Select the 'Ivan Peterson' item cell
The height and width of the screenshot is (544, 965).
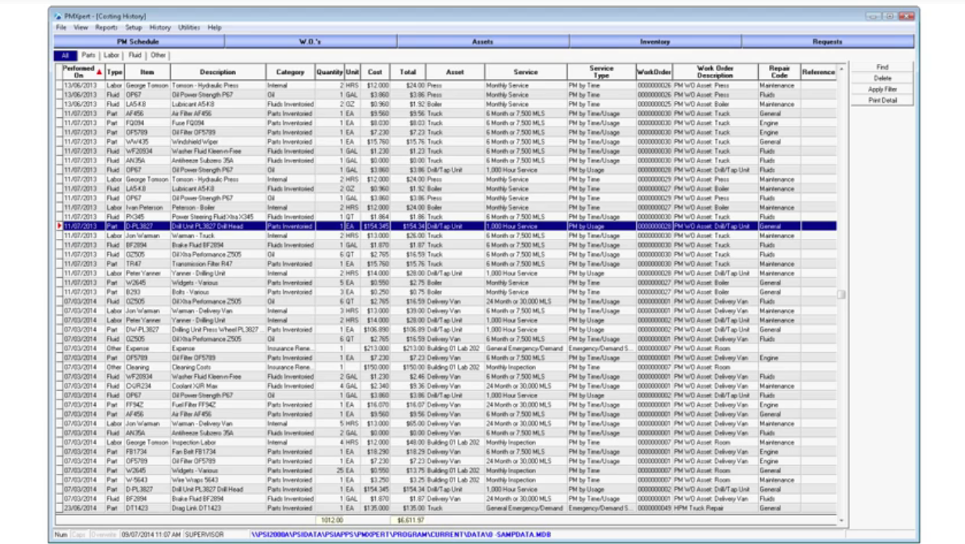click(x=148, y=208)
